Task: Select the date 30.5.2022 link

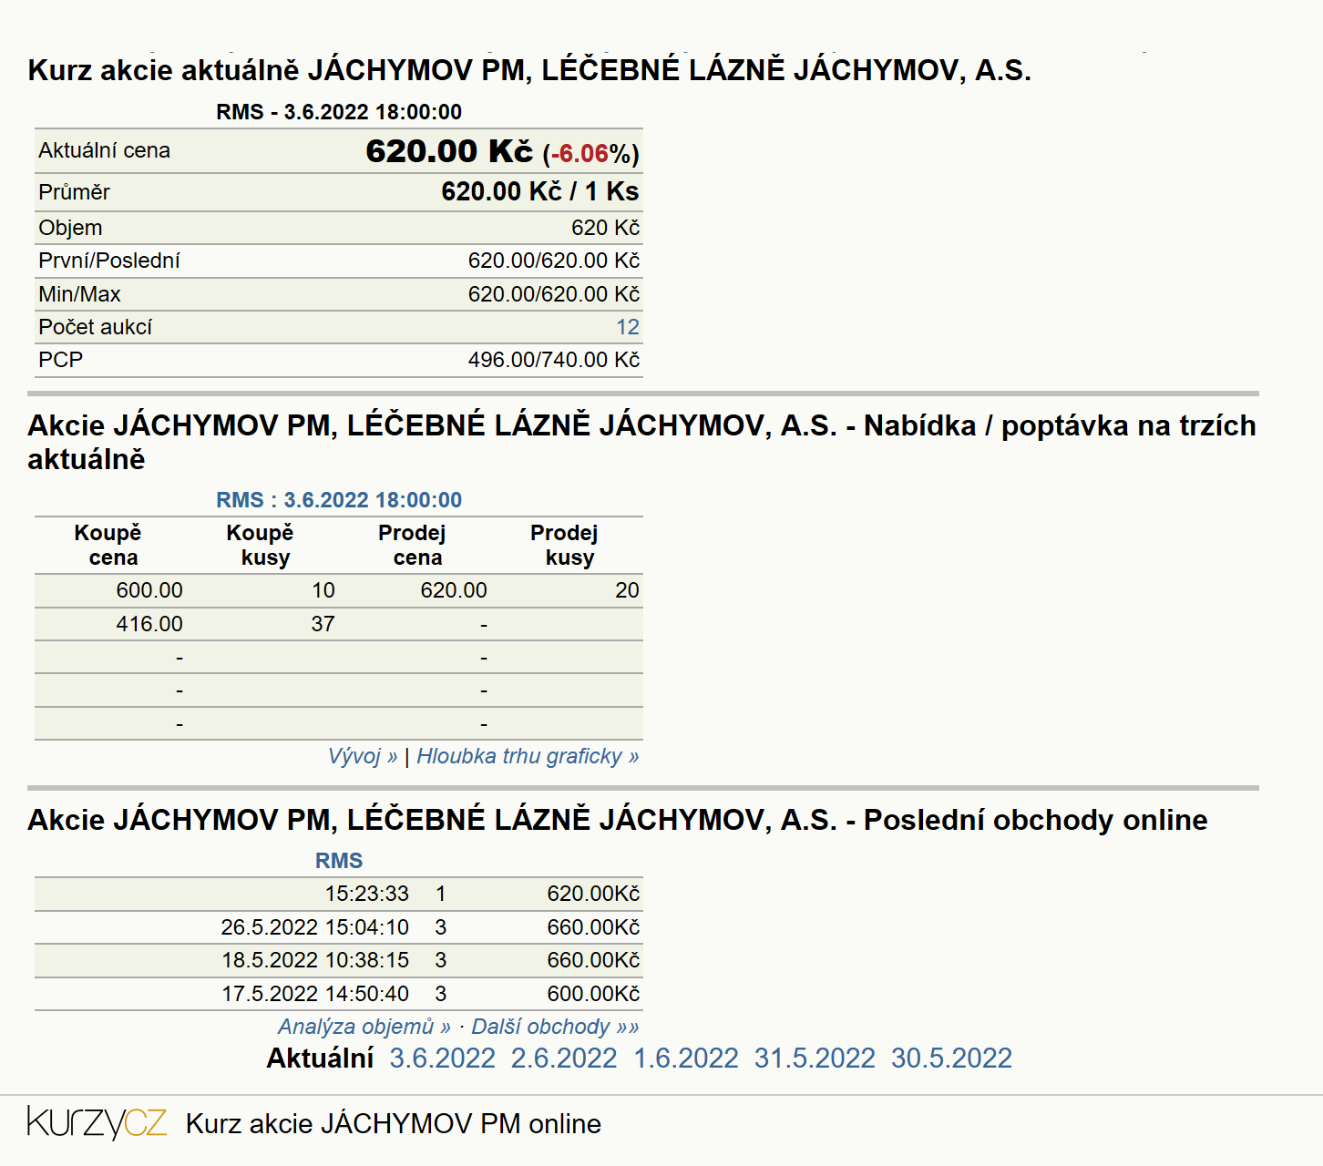Action: point(951,1058)
